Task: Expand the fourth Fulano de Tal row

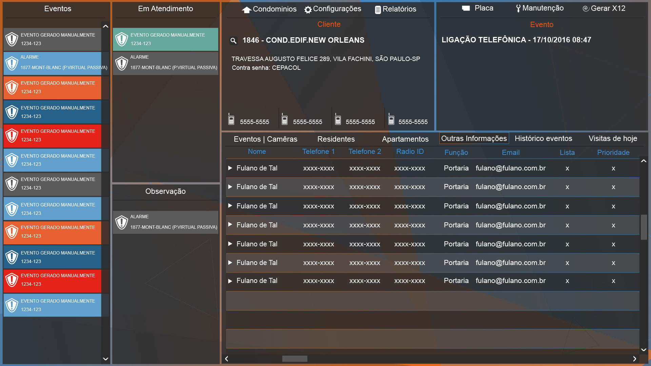Action: 230,225
